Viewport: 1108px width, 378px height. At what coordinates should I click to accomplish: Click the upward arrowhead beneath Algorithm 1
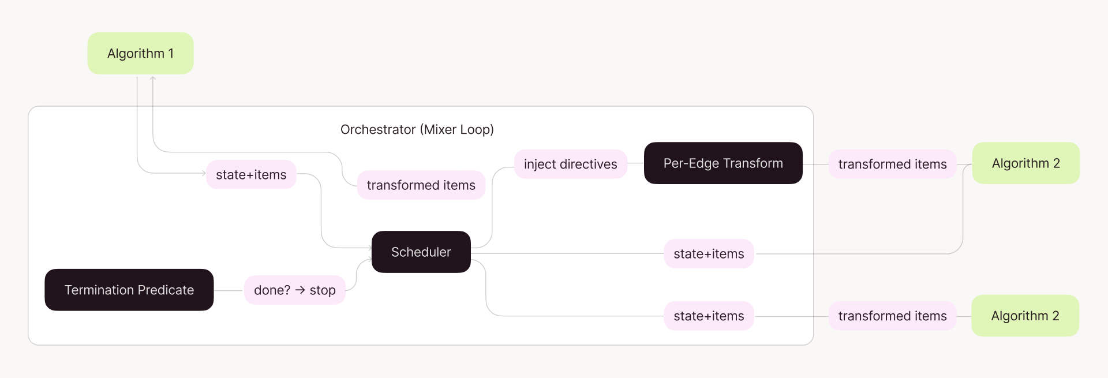(x=153, y=78)
